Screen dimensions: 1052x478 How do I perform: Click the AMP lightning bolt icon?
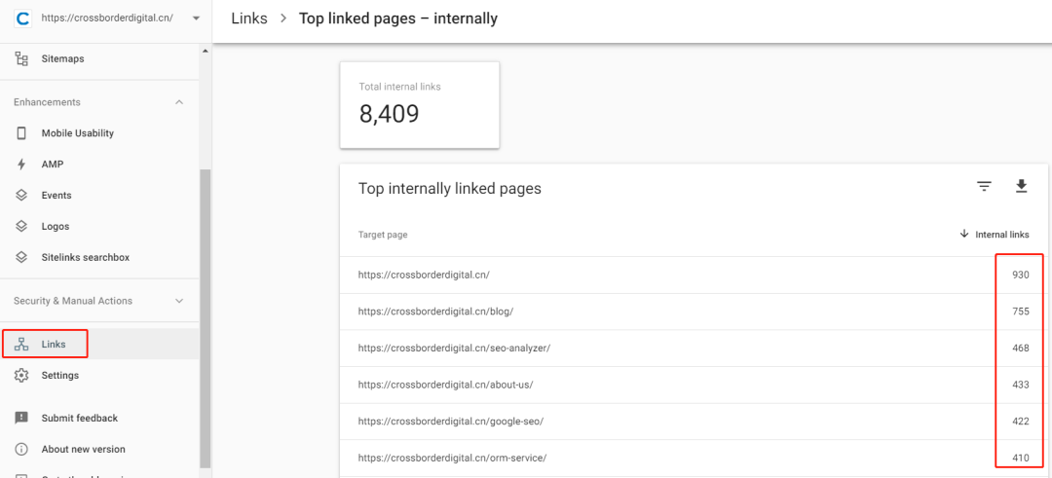(x=21, y=165)
